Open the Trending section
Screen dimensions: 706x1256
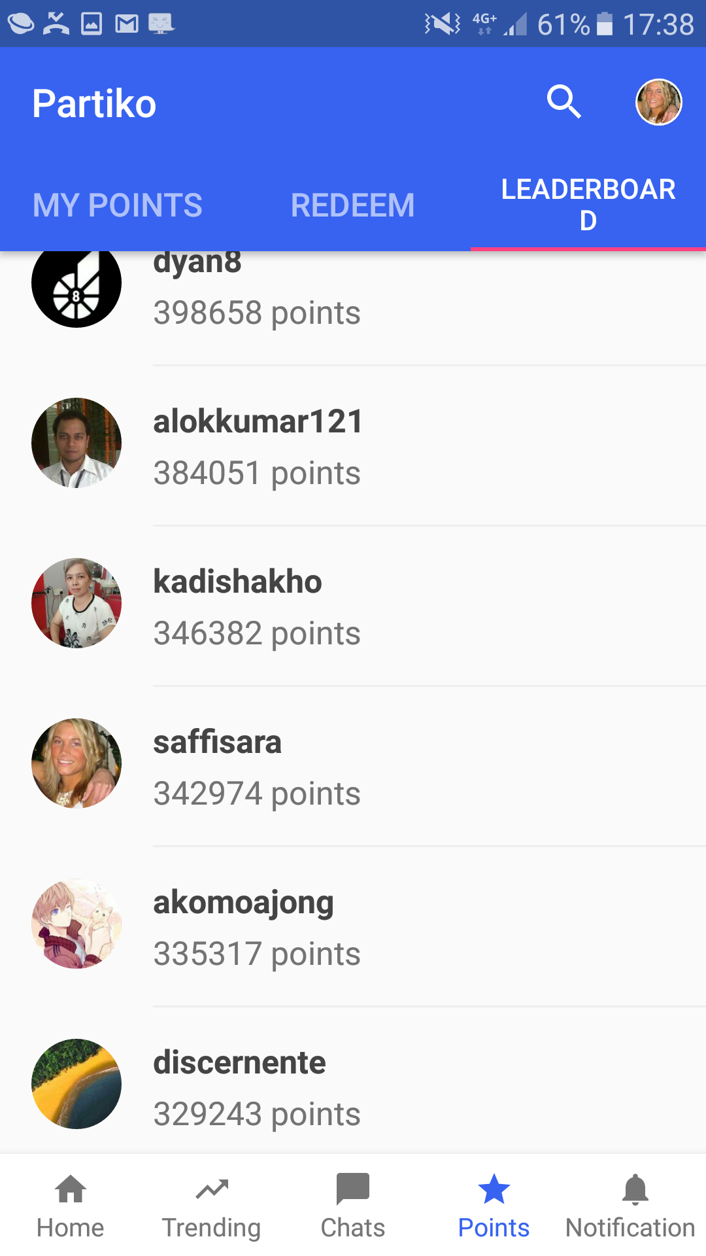click(x=212, y=1206)
